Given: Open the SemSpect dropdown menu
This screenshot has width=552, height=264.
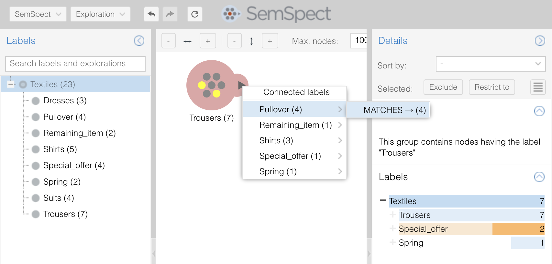Looking at the screenshot, I should tap(38, 14).
